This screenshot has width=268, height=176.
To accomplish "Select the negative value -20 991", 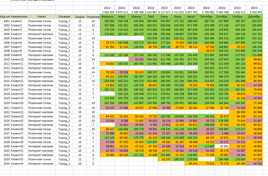I will [x=222, y=146].
